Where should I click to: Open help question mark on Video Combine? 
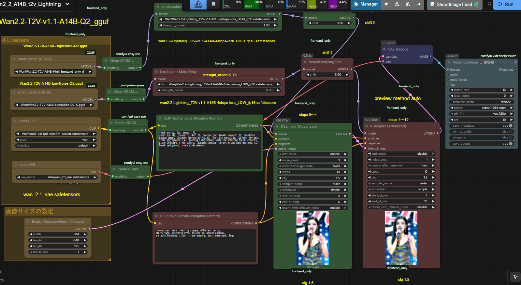[x=515, y=62]
